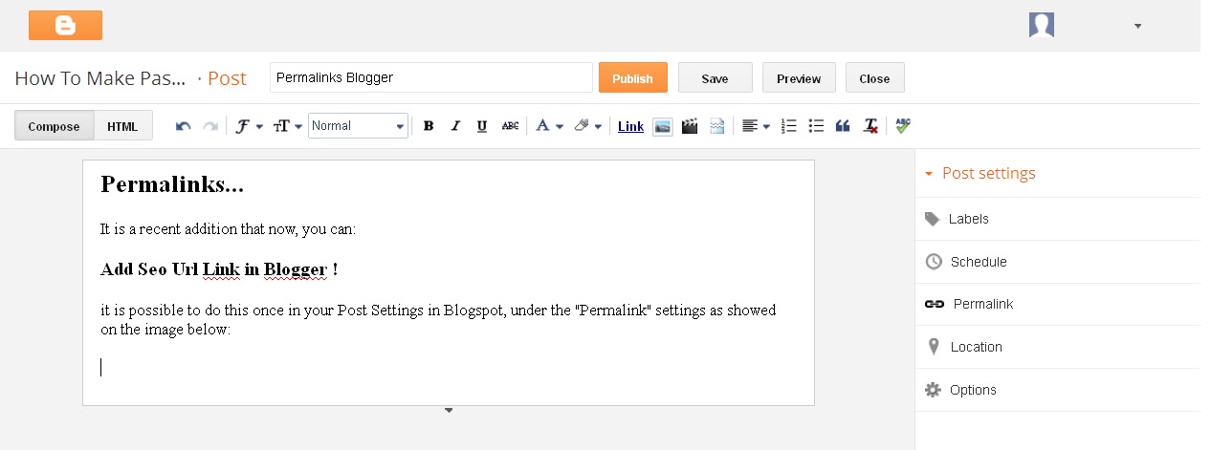Viewport: 1211px width, 450px height.
Task: Click the spell check icon
Action: coord(903,126)
